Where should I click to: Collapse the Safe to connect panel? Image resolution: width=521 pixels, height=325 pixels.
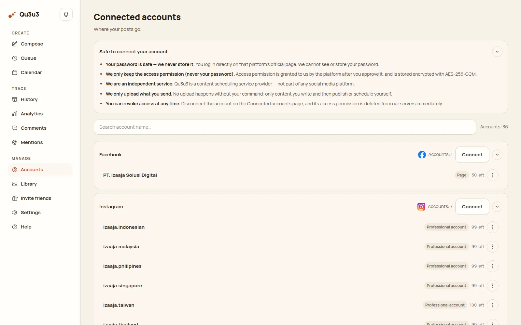coord(497,52)
